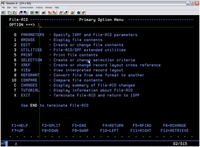Click the F12=RETRIEVE function key label
200x147 pixels.
[x=175, y=131]
